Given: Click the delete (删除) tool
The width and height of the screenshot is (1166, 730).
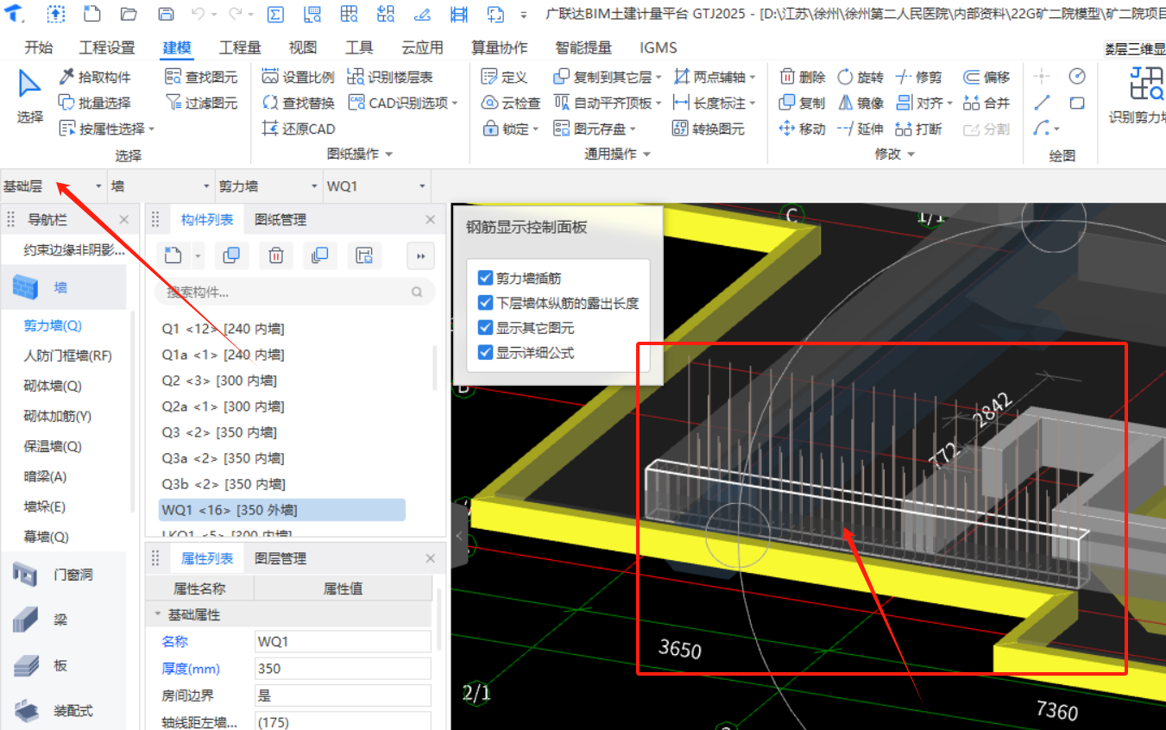Looking at the screenshot, I should [x=802, y=77].
